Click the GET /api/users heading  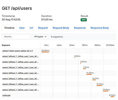[x=17, y=8]
